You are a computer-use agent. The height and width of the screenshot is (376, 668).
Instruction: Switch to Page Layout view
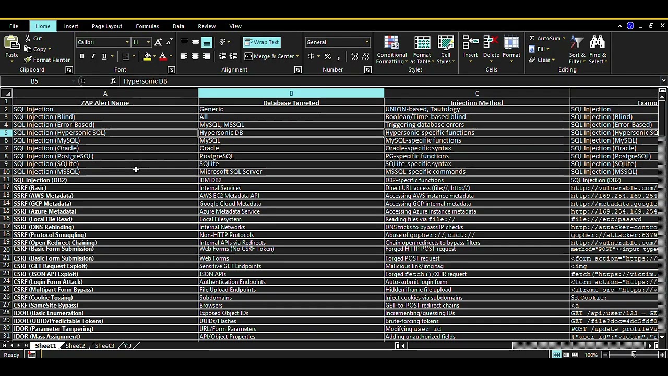[566, 355]
